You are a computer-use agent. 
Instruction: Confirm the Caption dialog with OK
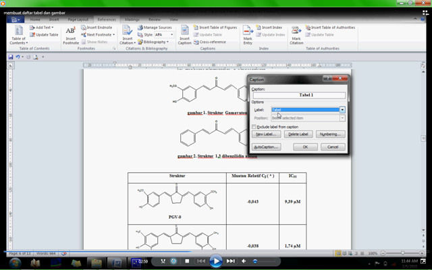pyautogui.click(x=305, y=147)
